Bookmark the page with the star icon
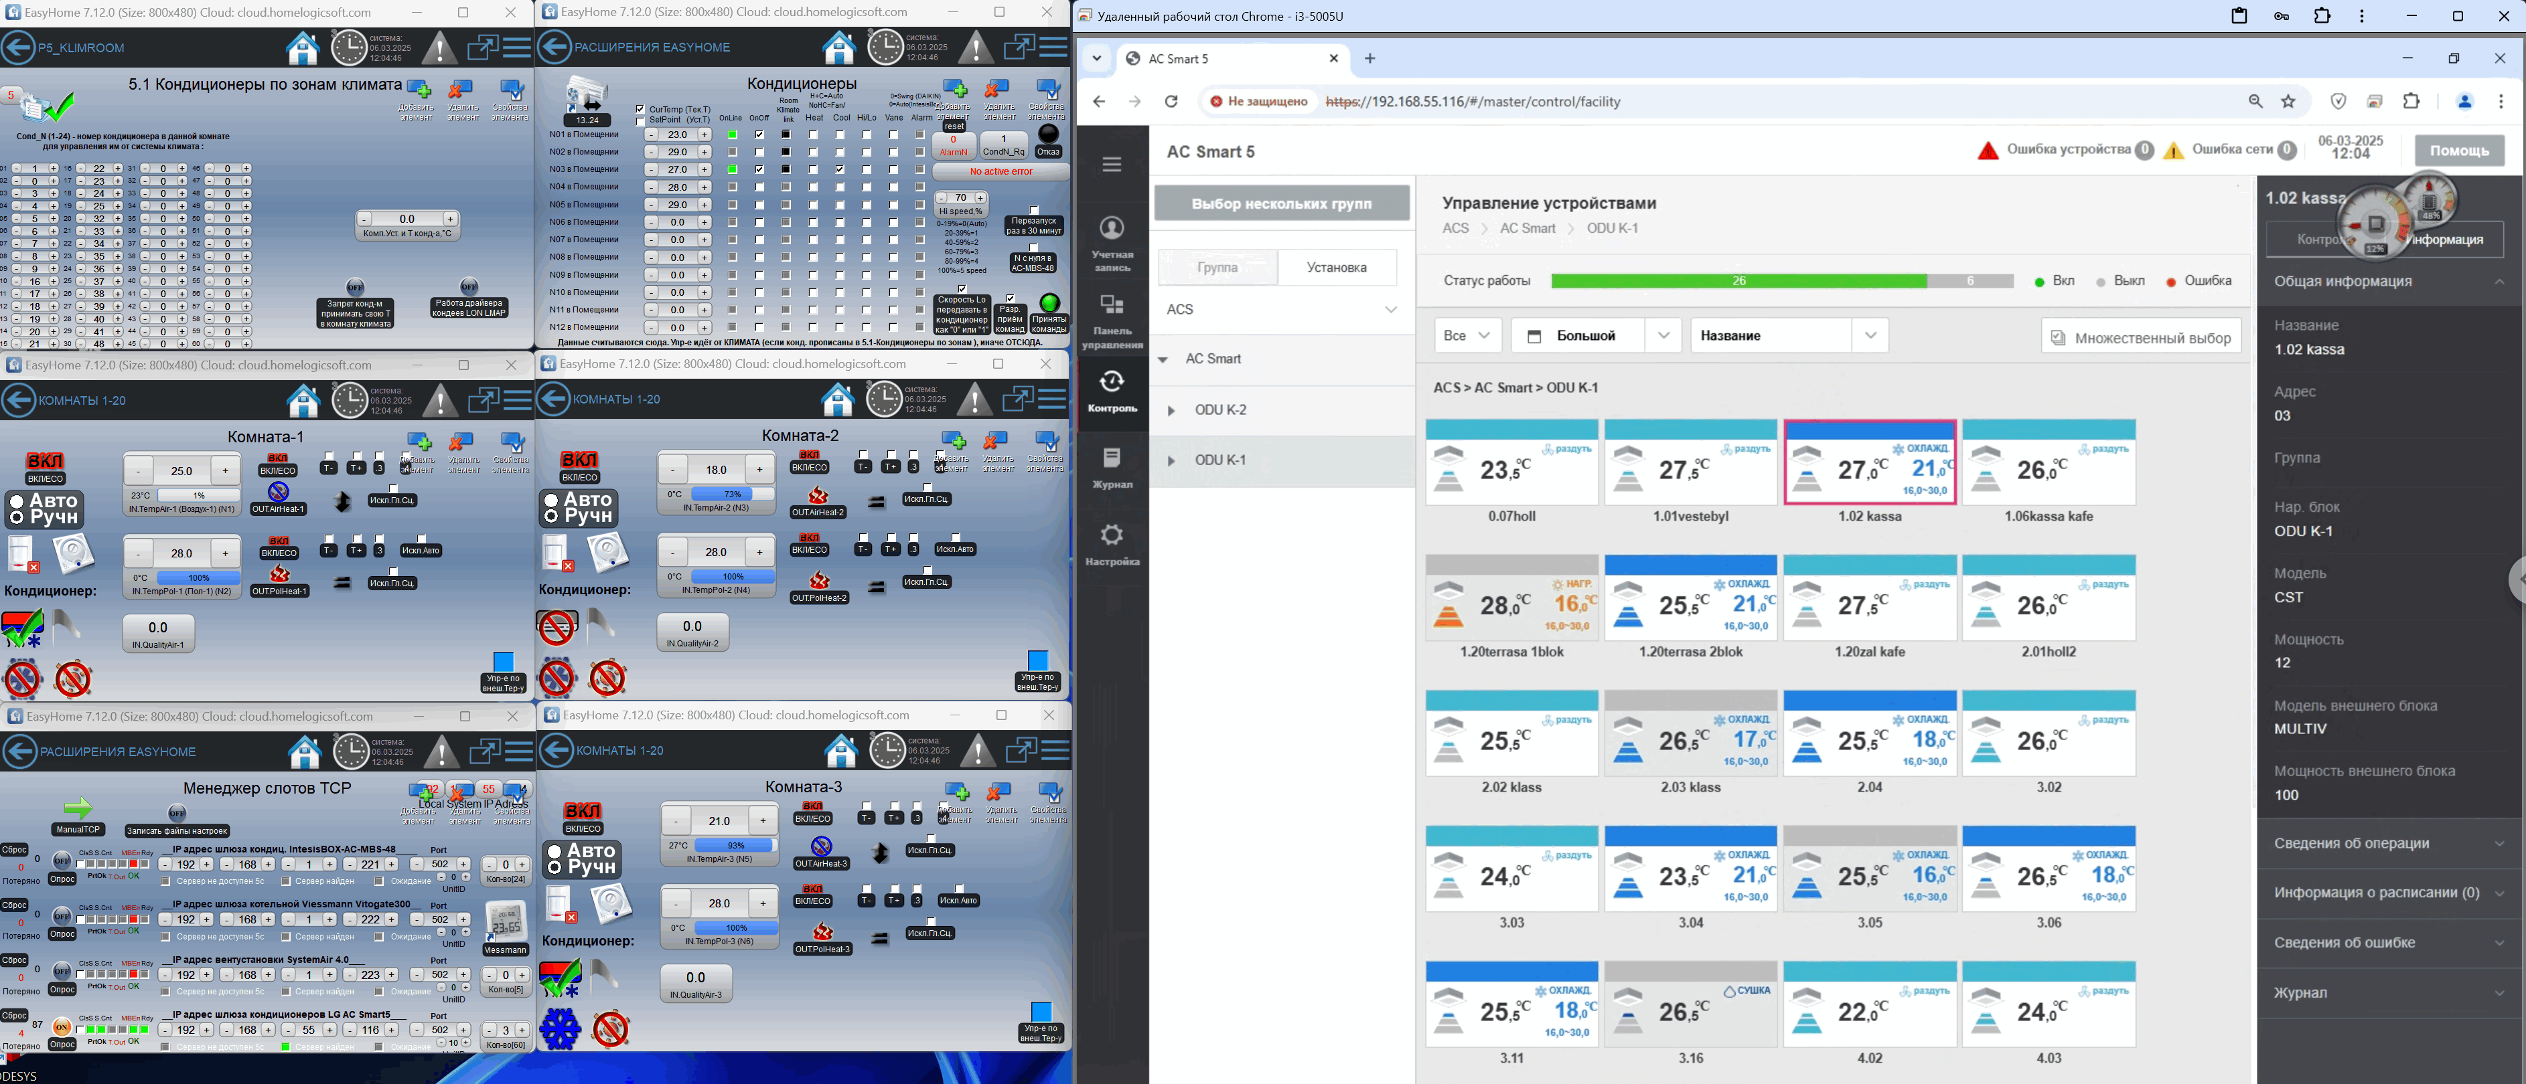This screenshot has width=2526, height=1084. tap(2288, 101)
